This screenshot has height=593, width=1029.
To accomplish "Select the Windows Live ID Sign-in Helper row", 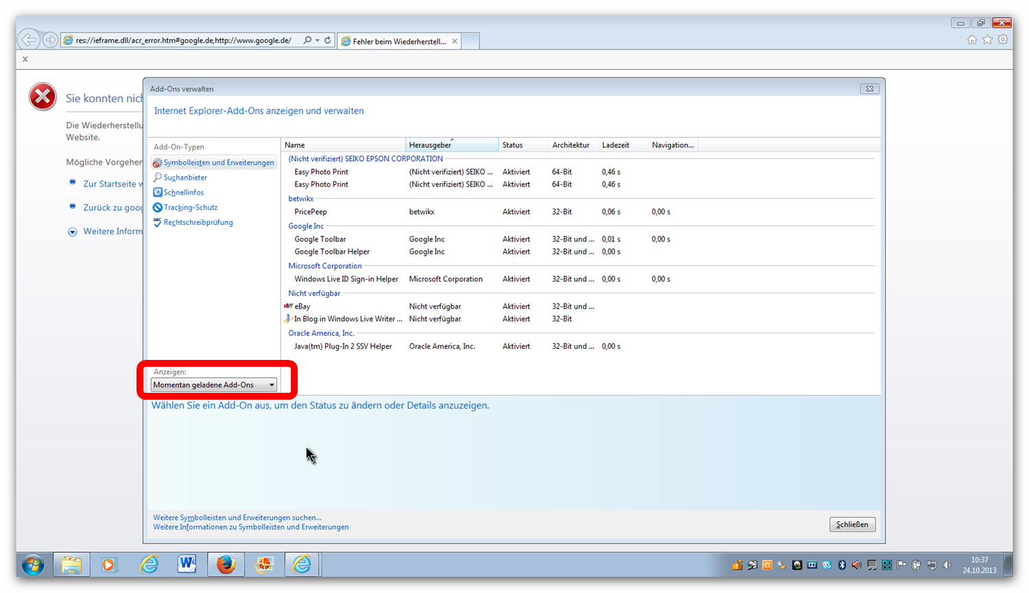I will pos(580,279).
